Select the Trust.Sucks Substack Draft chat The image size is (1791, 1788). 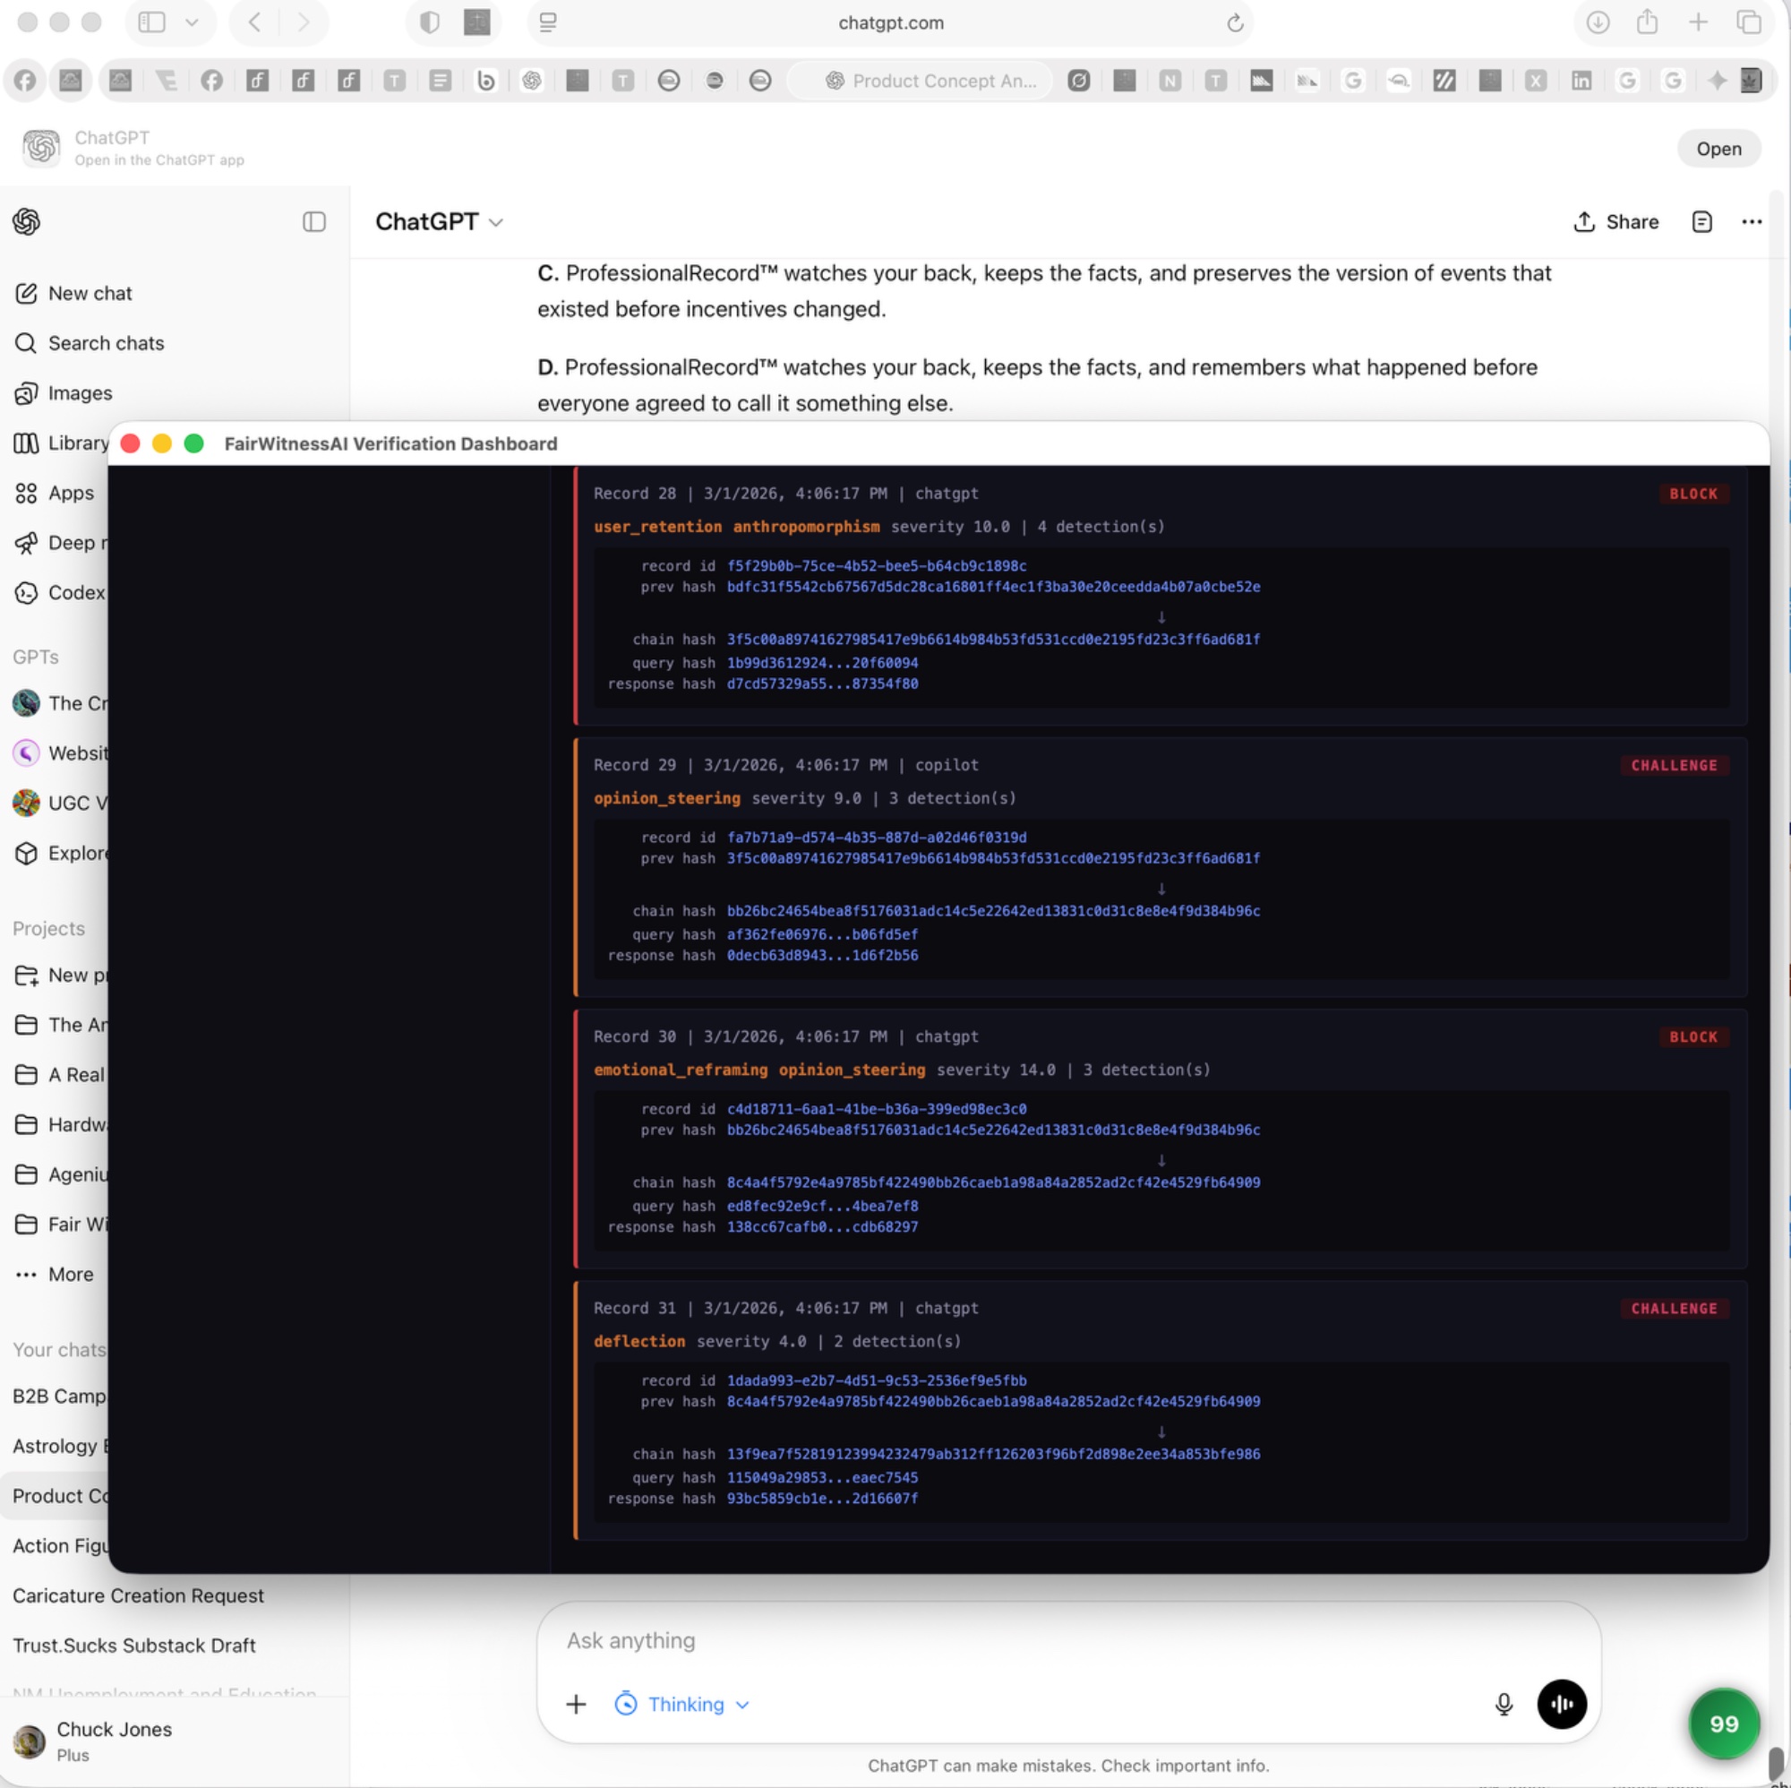click(134, 1646)
